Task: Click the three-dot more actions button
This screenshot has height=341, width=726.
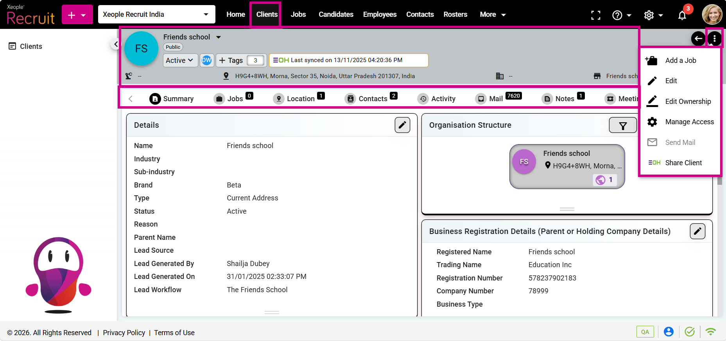Action: [714, 39]
